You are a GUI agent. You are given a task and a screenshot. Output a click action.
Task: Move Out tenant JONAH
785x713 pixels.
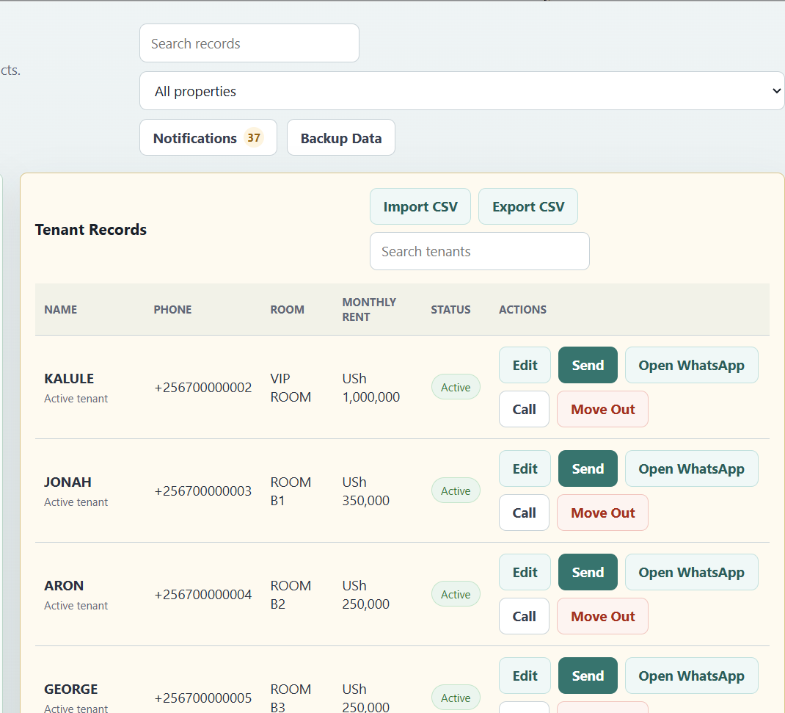coord(603,513)
